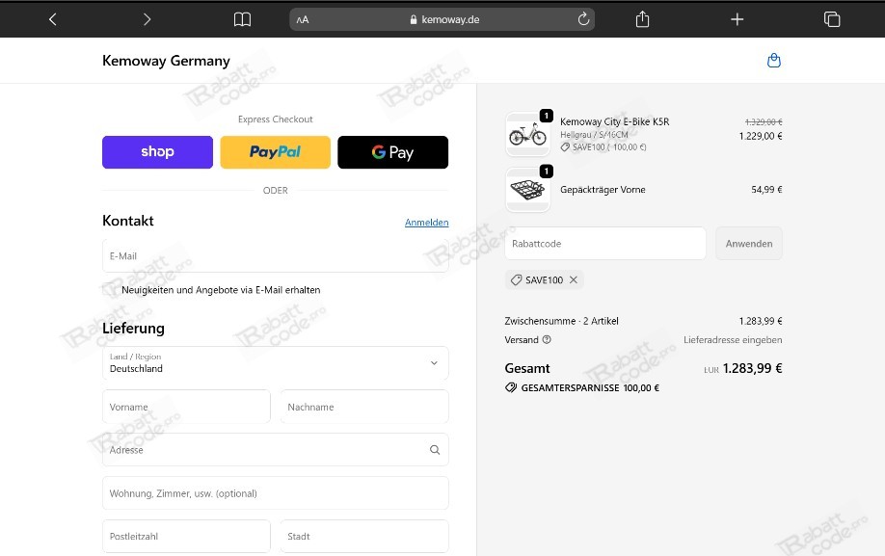Image resolution: width=885 pixels, height=556 pixels.
Task: Click the GESAMTERSPARNISSE 100,00 € line
Action: pyautogui.click(x=582, y=388)
